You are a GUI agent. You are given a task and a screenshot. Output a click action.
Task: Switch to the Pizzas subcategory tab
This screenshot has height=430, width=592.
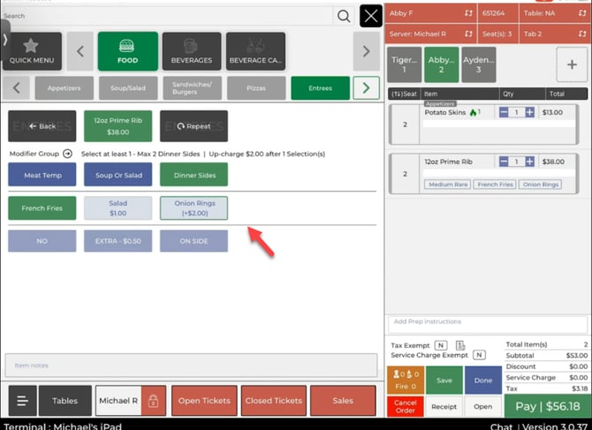255,87
